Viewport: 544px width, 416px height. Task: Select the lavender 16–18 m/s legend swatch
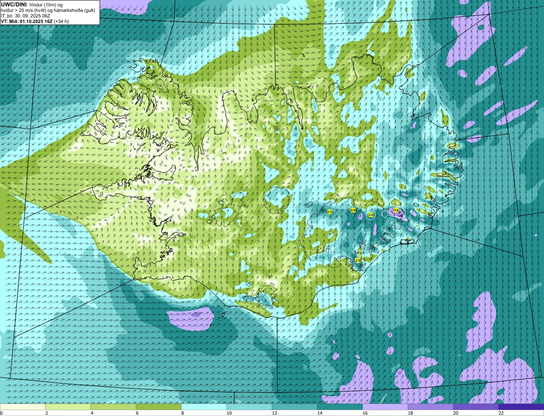(385, 407)
